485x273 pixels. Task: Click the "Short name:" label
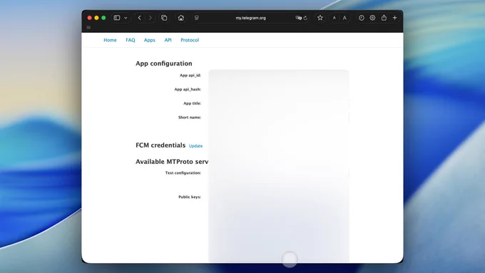coord(190,118)
